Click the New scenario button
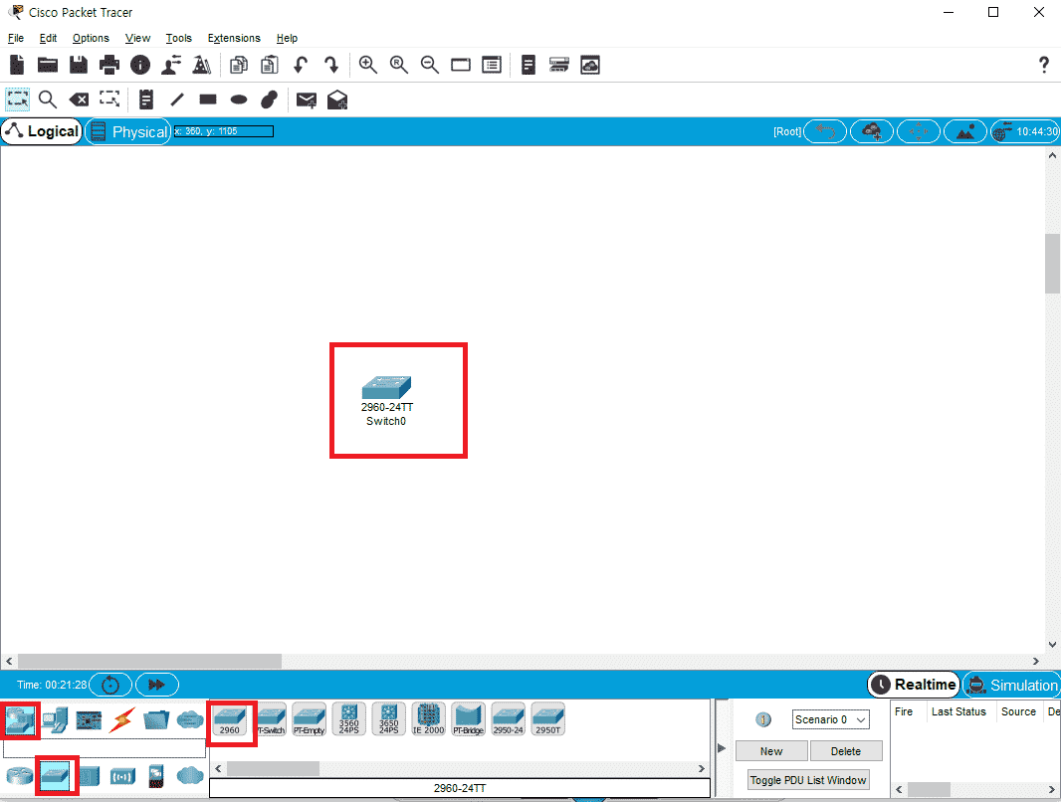1061x802 pixels. pyautogui.click(x=770, y=751)
